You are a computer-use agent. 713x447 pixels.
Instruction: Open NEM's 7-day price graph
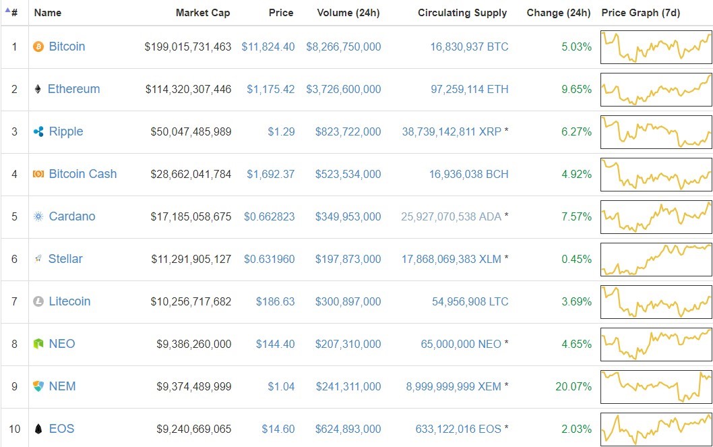click(x=656, y=387)
